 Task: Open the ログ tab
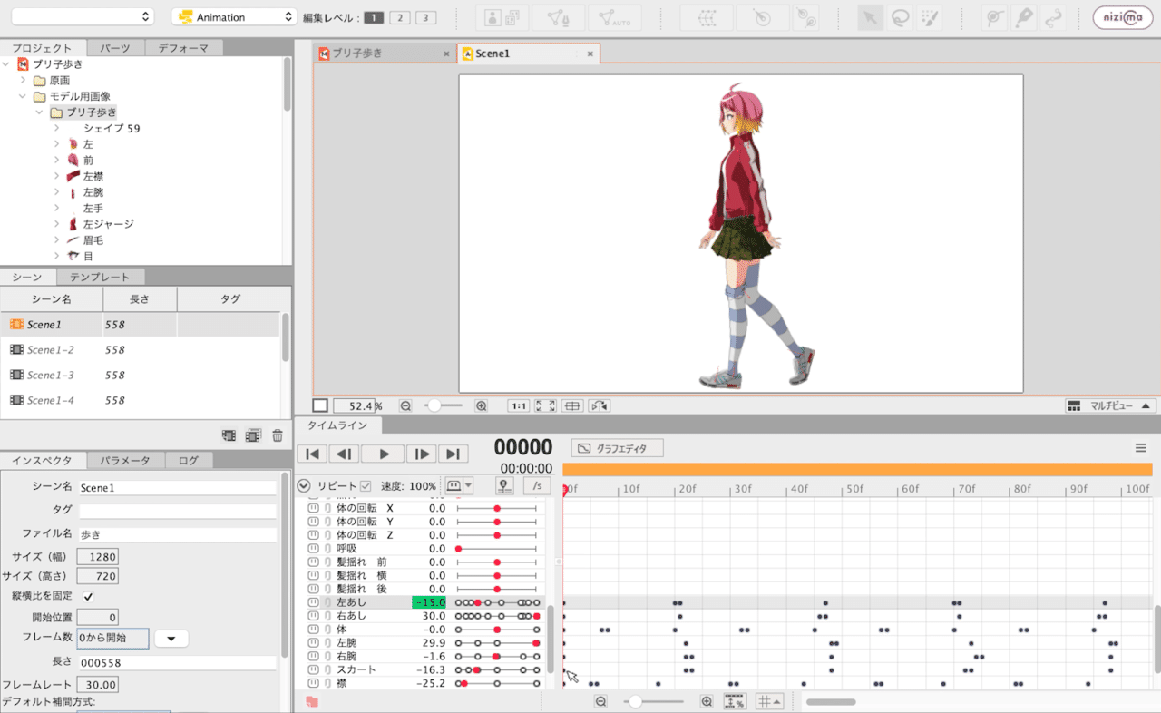[189, 461]
